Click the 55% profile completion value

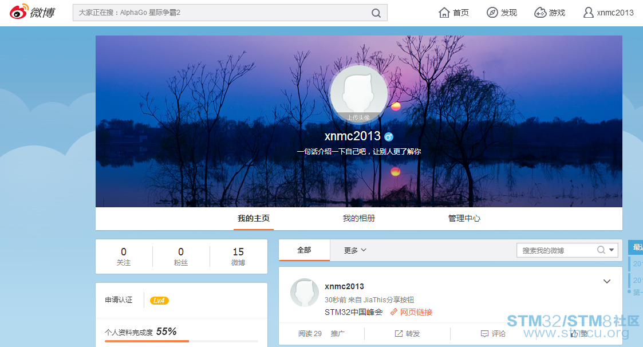point(167,332)
